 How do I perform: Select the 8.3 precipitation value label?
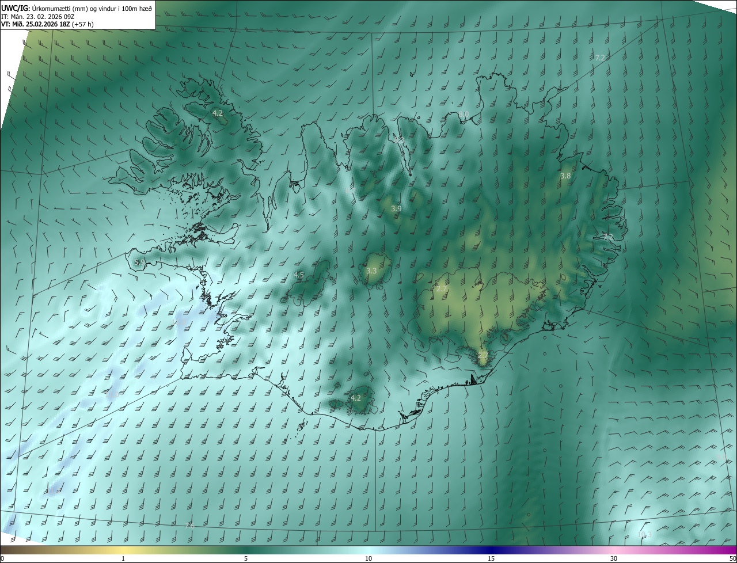tap(400, 140)
